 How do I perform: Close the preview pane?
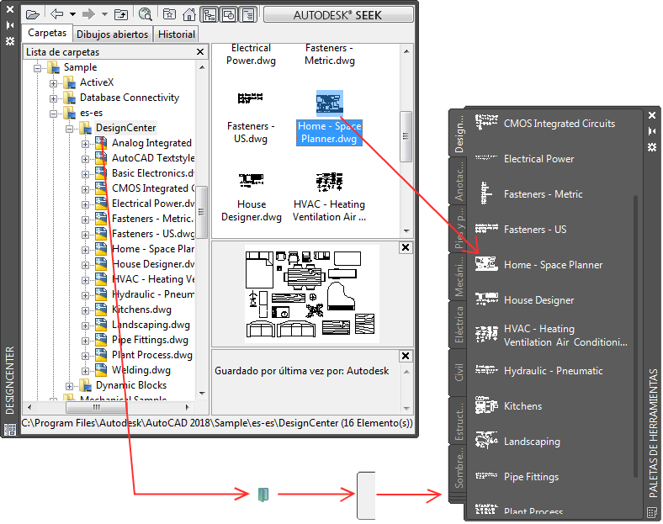click(x=405, y=247)
